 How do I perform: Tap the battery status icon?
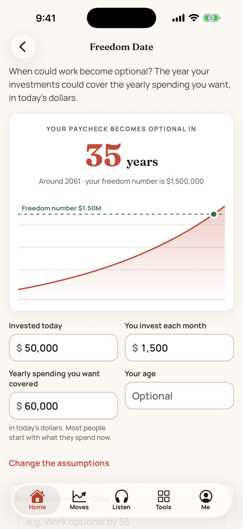click(x=212, y=18)
